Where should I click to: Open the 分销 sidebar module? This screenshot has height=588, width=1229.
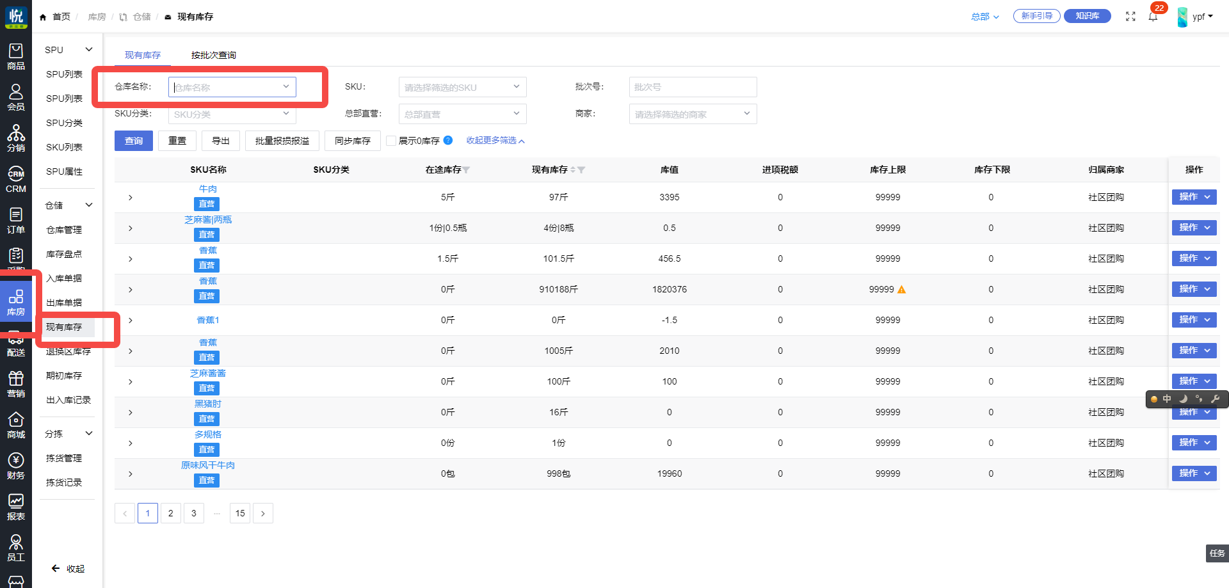tap(16, 138)
